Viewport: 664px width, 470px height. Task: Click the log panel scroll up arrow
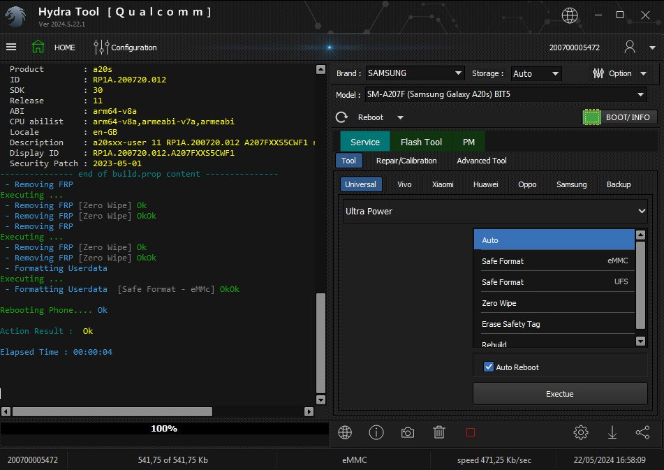[320, 69]
